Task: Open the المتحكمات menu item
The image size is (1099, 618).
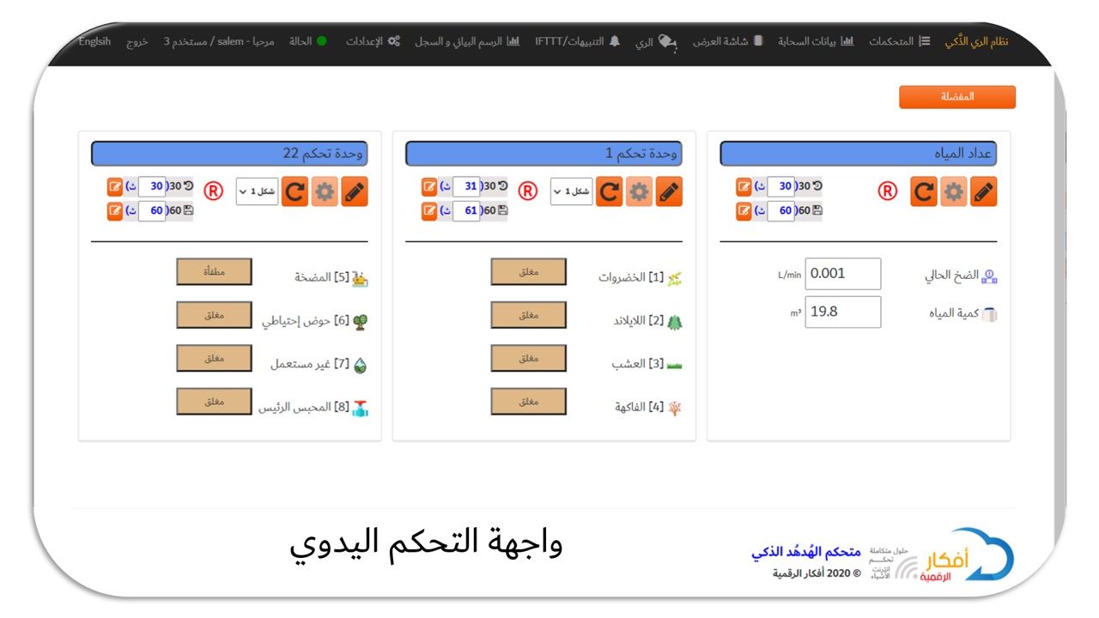Action: (899, 41)
